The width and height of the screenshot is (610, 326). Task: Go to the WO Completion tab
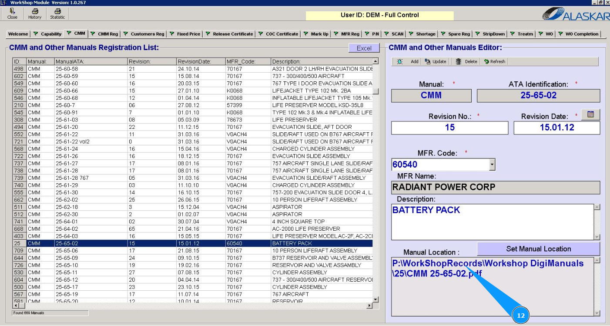579,34
